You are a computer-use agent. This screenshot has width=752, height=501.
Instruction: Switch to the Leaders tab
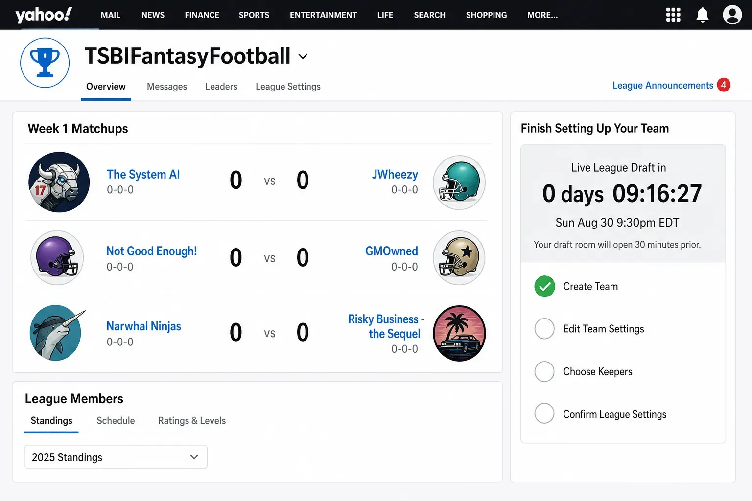[221, 87]
